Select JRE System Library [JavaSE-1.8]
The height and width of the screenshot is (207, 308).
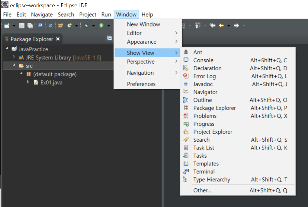60,58
